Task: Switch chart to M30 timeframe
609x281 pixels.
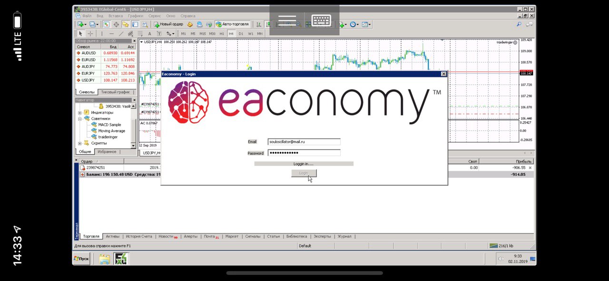Action: (212, 34)
